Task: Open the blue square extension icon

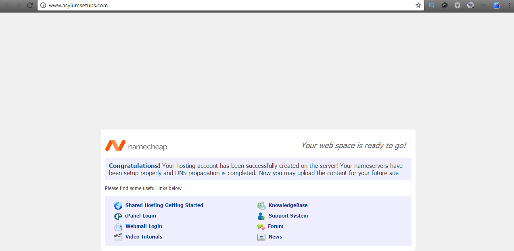Action: pos(497,5)
